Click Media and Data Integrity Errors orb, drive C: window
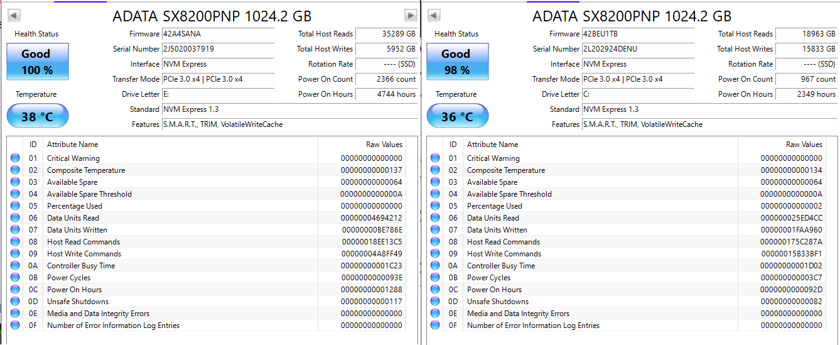840x345 pixels. point(435,314)
